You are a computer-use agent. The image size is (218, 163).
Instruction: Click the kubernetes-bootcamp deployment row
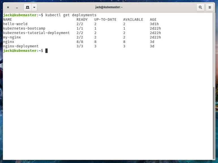pos(82,28)
